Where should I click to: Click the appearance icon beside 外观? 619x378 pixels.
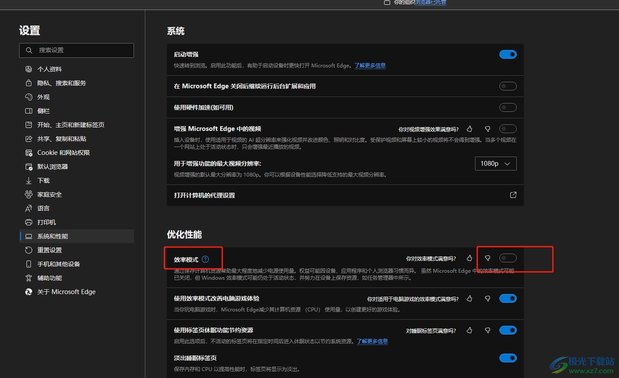[29, 97]
